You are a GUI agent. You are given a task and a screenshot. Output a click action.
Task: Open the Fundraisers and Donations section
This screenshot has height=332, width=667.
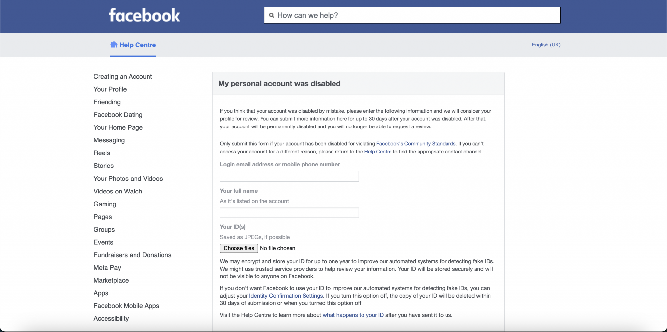click(x=132, y=255)
